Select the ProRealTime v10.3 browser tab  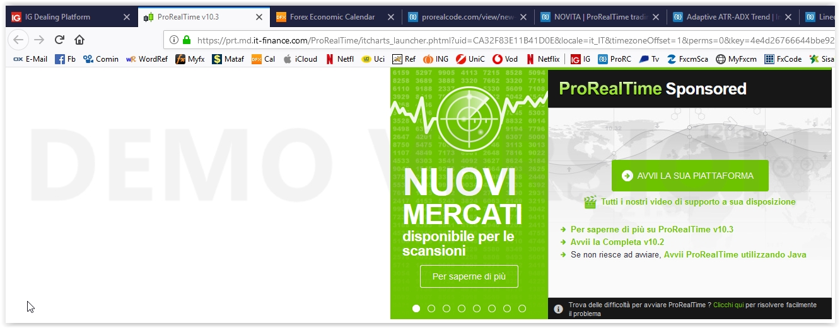(x=203, y=17)
